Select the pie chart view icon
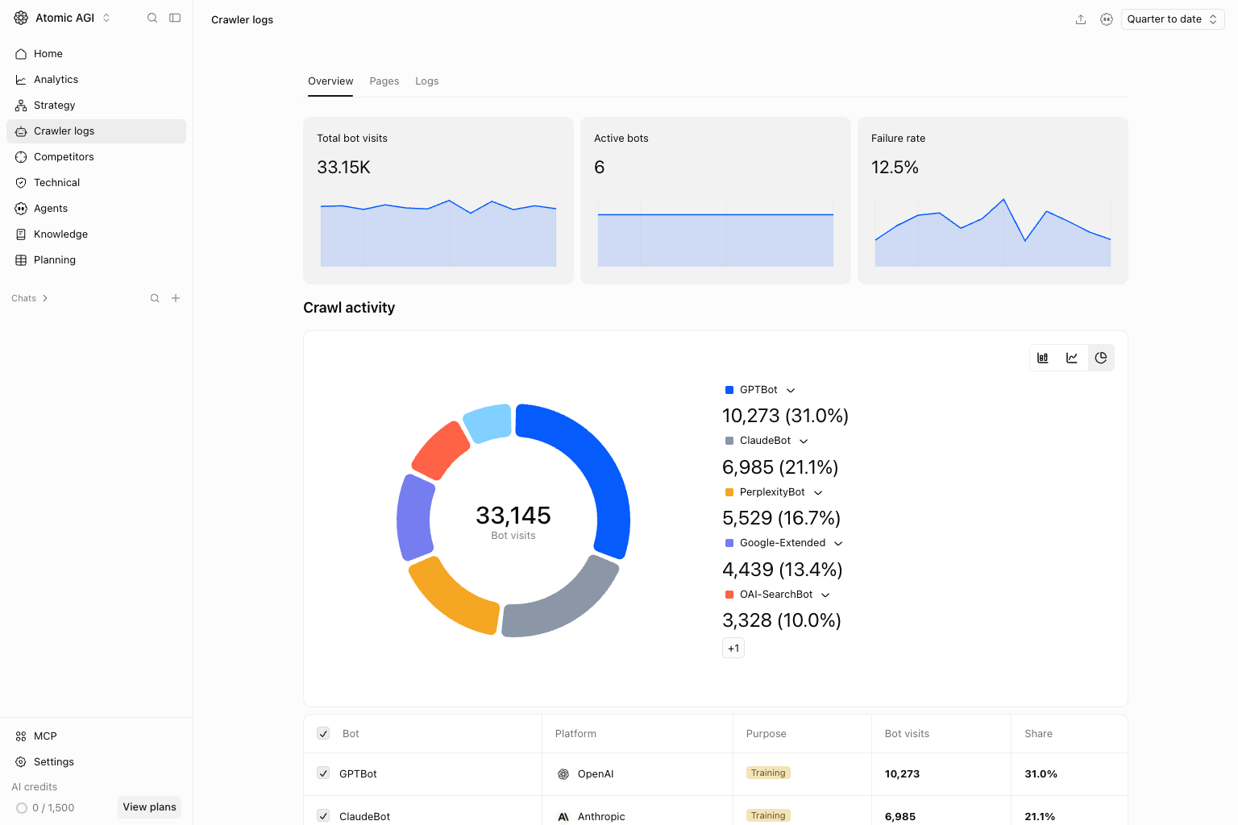 click(1101, 358)
